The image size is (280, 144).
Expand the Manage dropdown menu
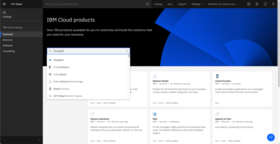(x=197, y=4)
